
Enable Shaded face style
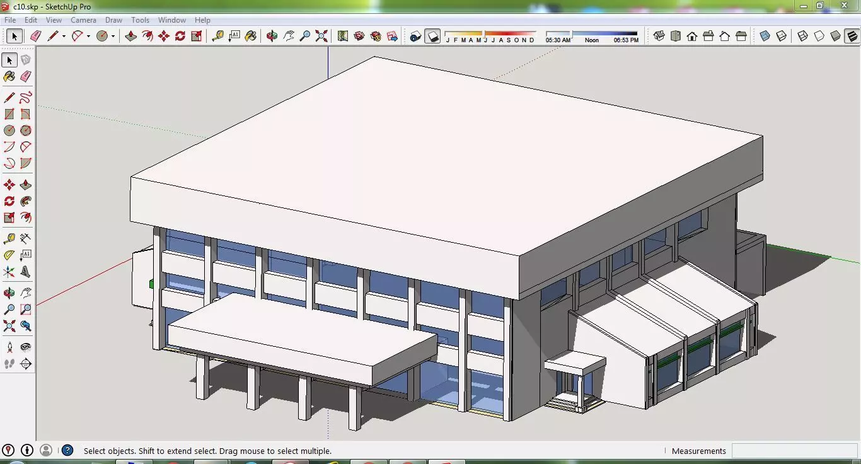(836, 36)
